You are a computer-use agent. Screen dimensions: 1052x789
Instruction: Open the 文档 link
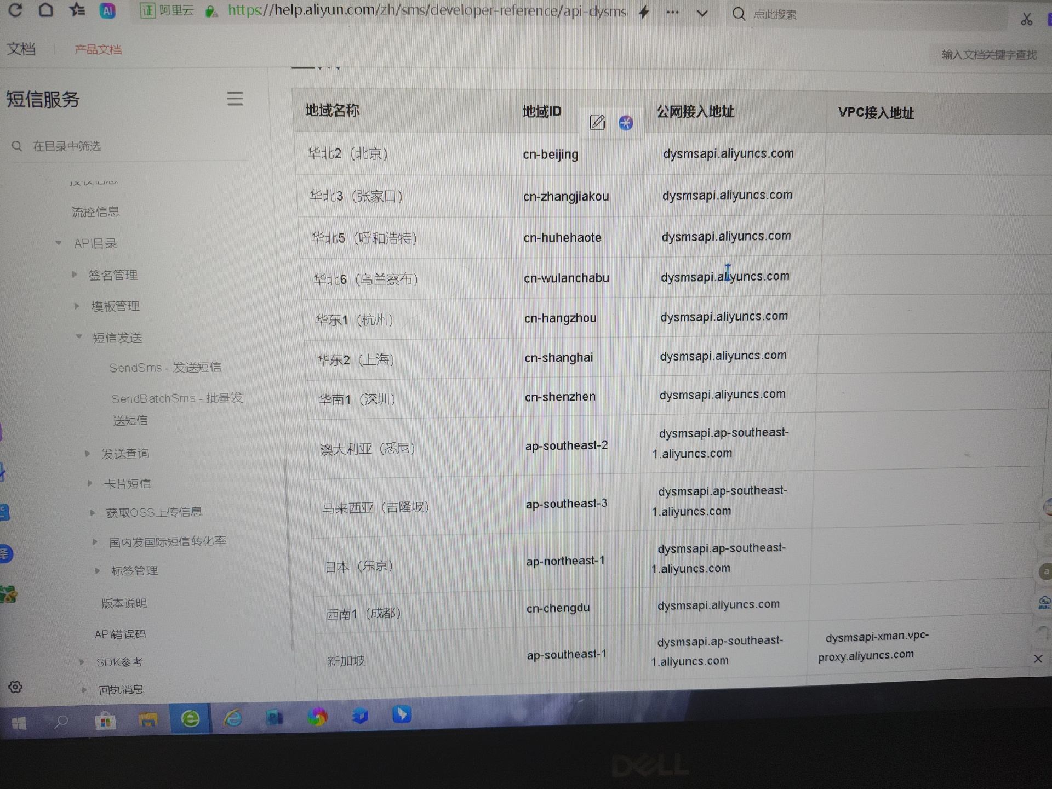click(21, 49)
